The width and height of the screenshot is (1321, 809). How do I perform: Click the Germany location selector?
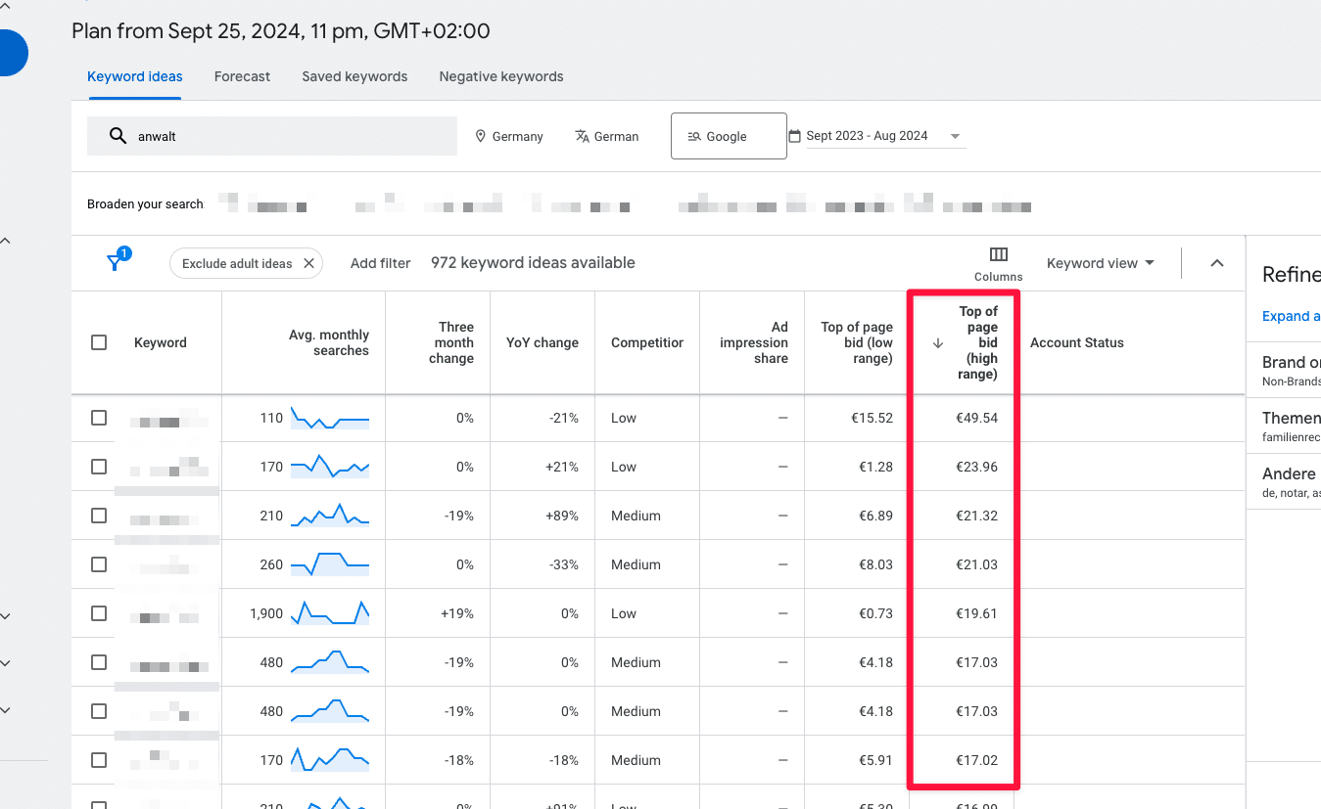point(509,136)
